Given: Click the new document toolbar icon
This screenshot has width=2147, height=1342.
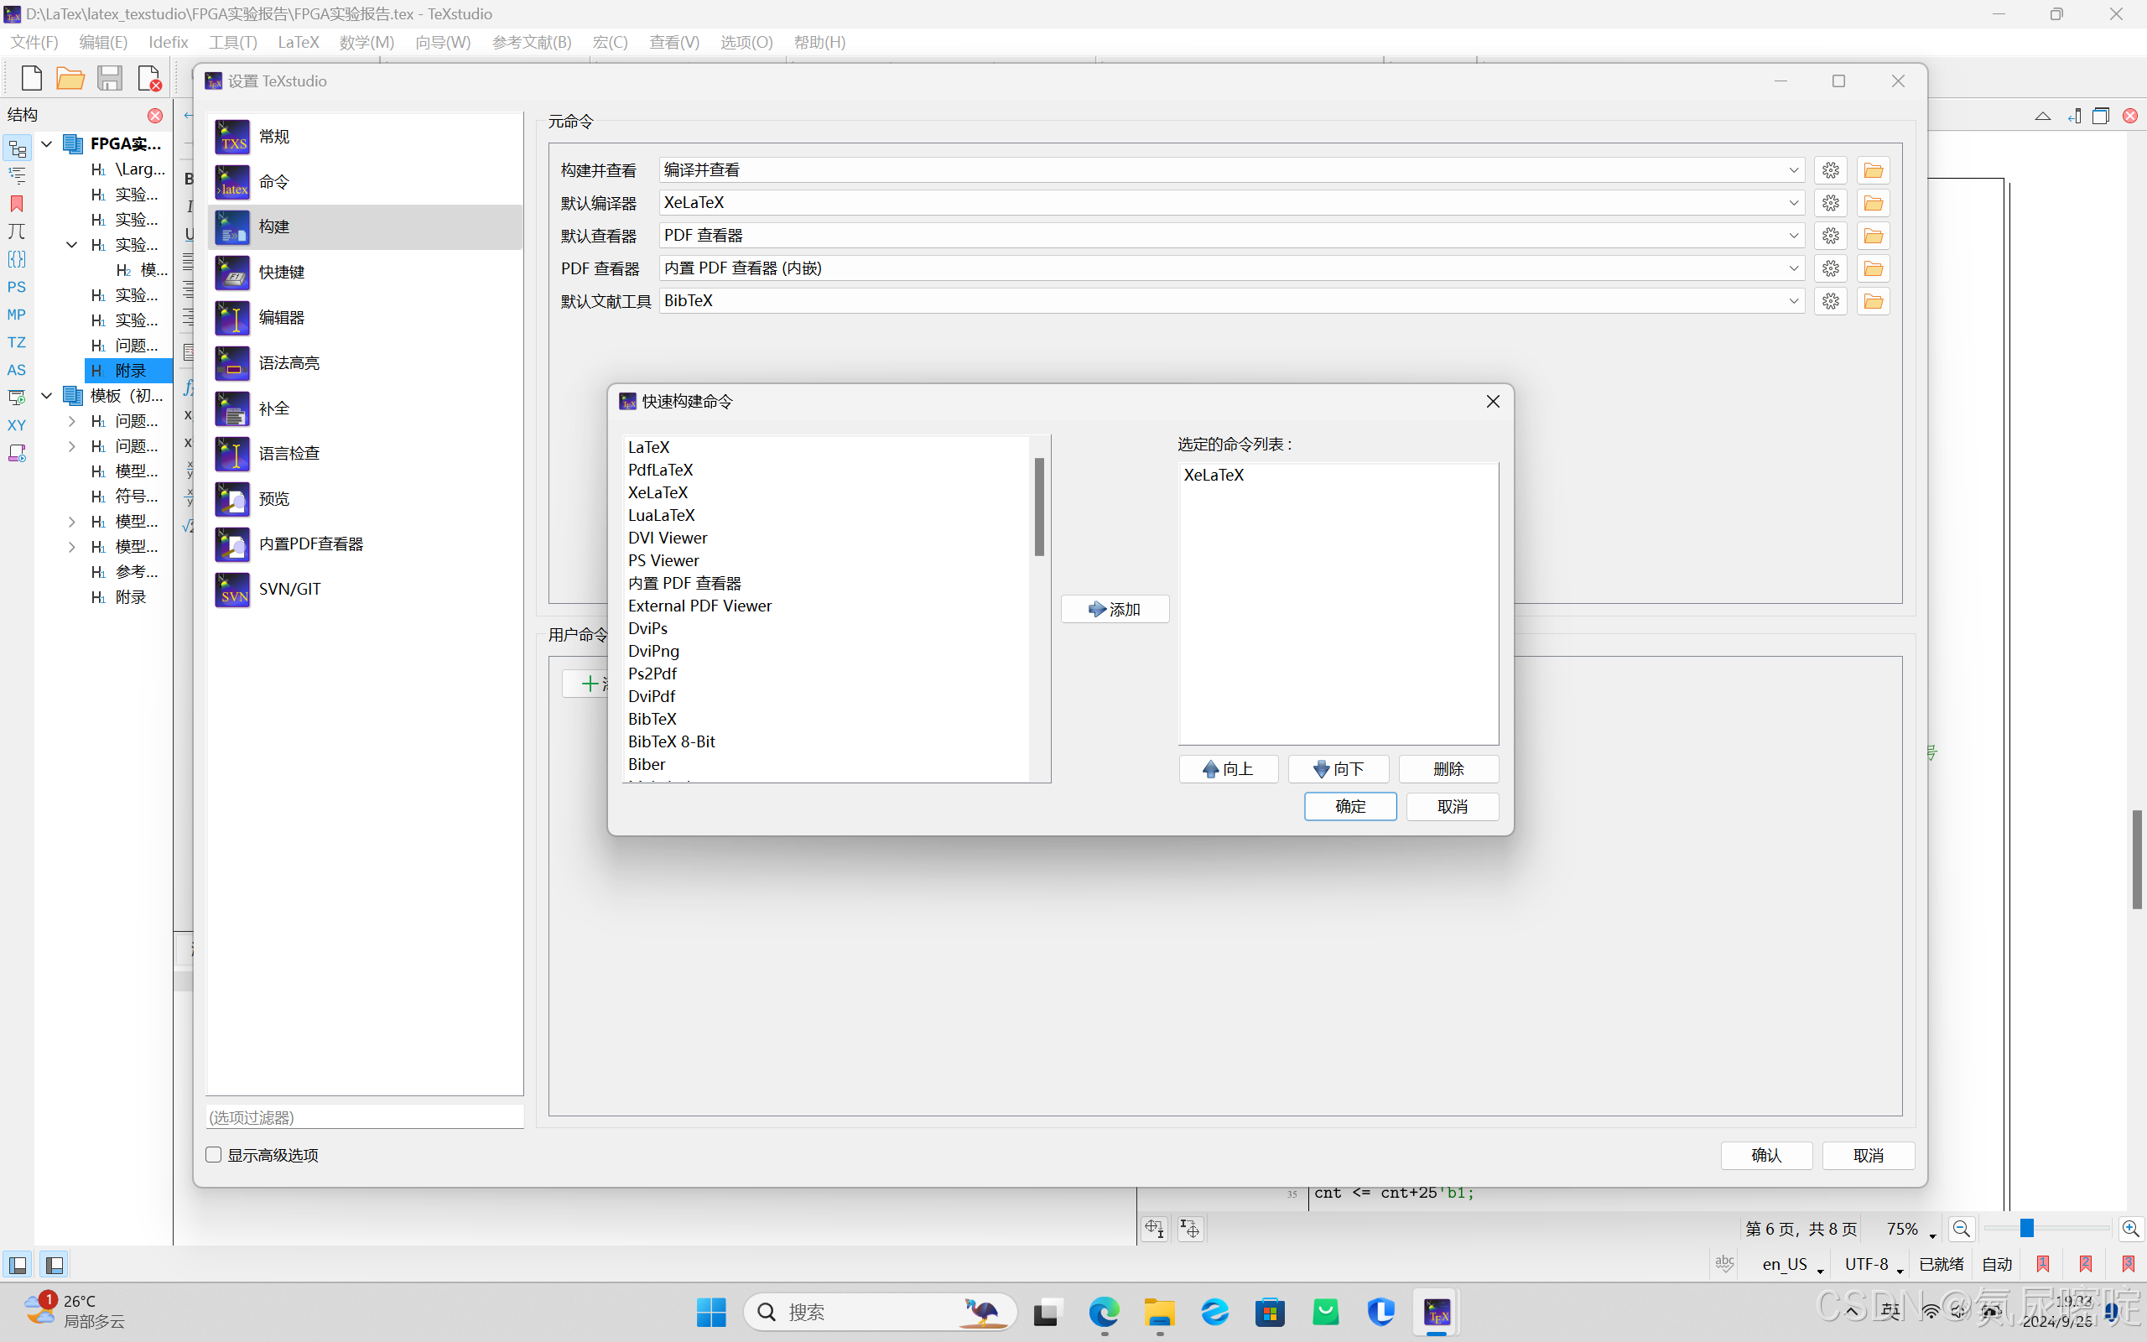Looking at the screenshot, I should click(x=31, y=79).
